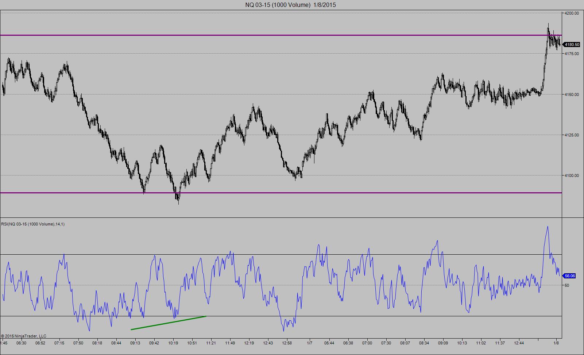Select the lower purple horizontal line

tap(281, 193)
